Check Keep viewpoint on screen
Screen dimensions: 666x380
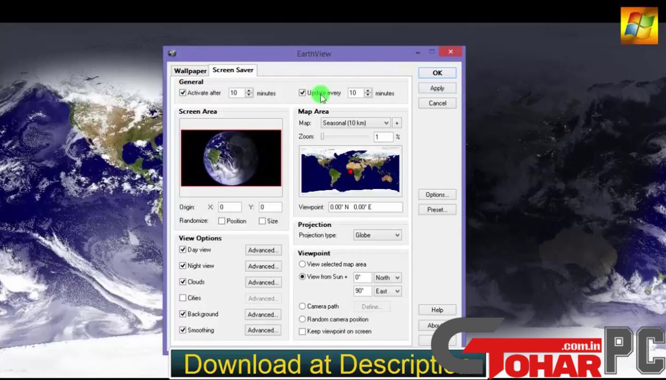pos(302,331)
